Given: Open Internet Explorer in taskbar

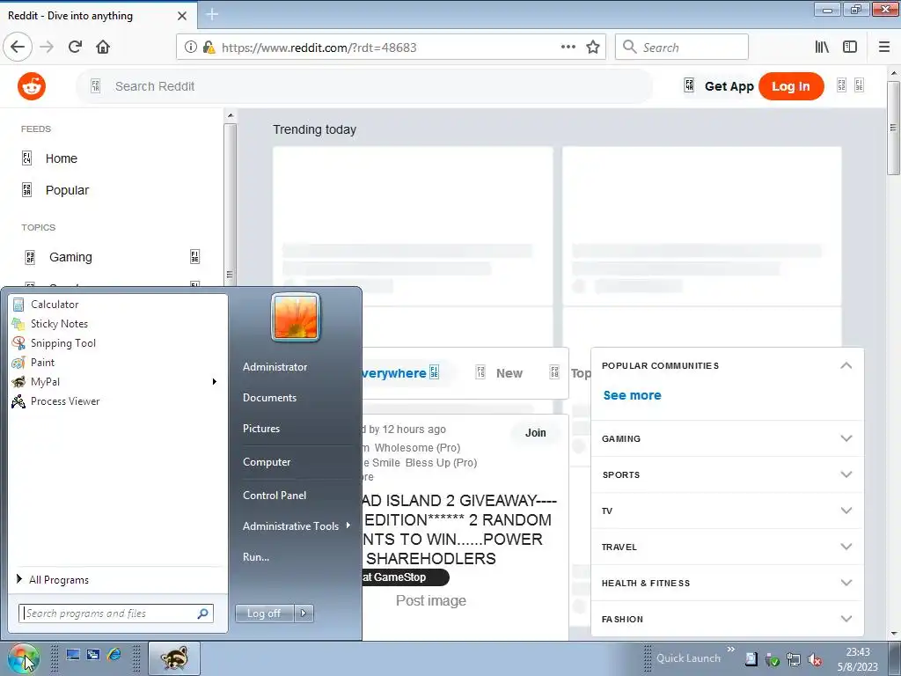Looking at the screenshot, I should click(114, 655).
